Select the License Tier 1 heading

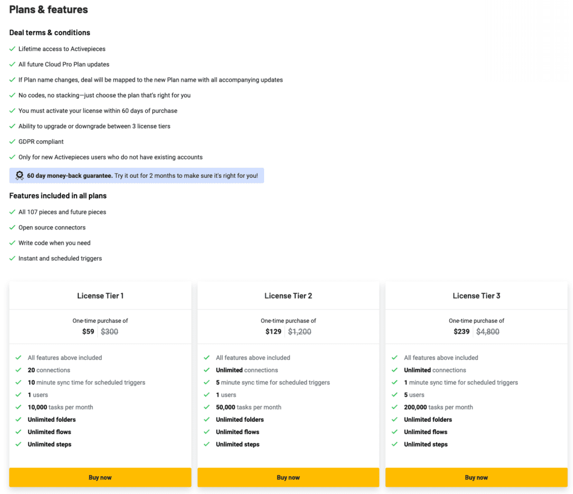(100, 295)
